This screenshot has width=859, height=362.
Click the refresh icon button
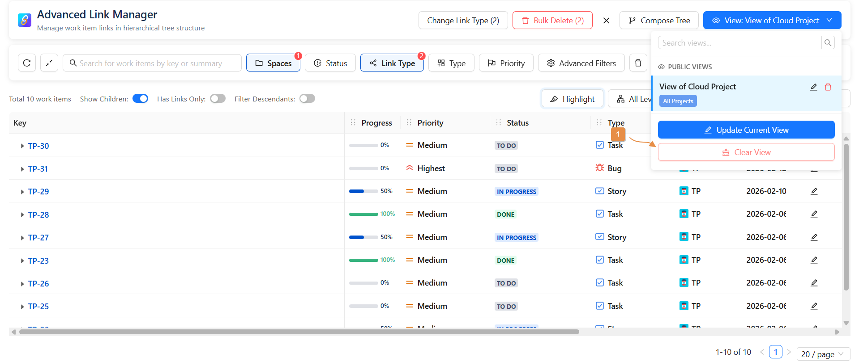[x=27, y=63]
